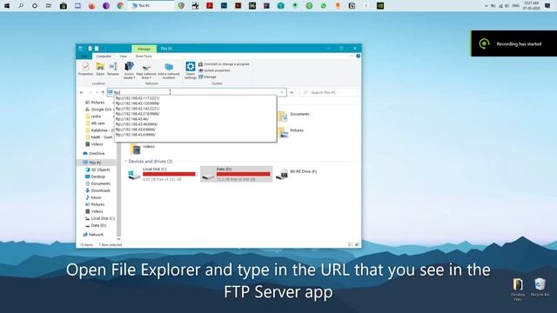The image size is (557, 313).
Task: Select Desktop under This PC
Action: pos(95,176)
